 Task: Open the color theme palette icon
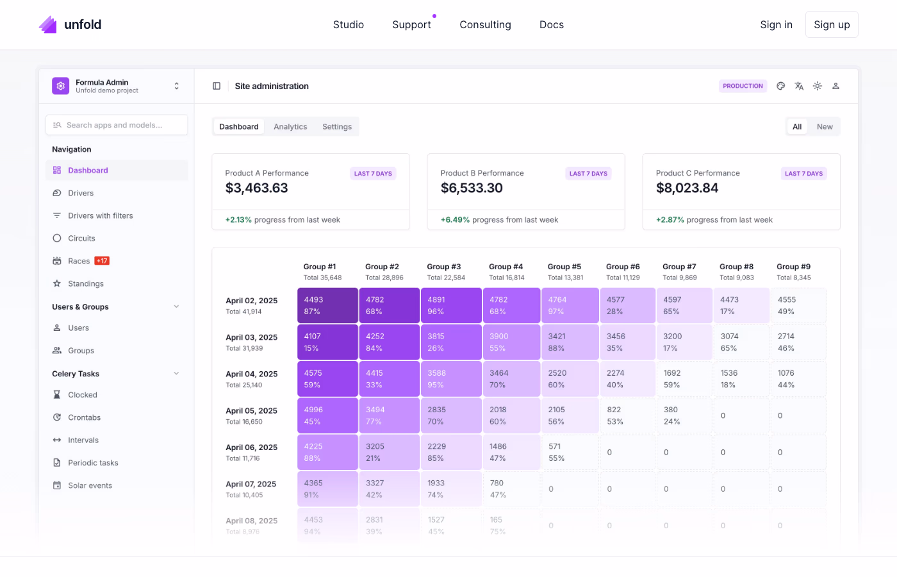pyautogui.click(x=780, y=86)
